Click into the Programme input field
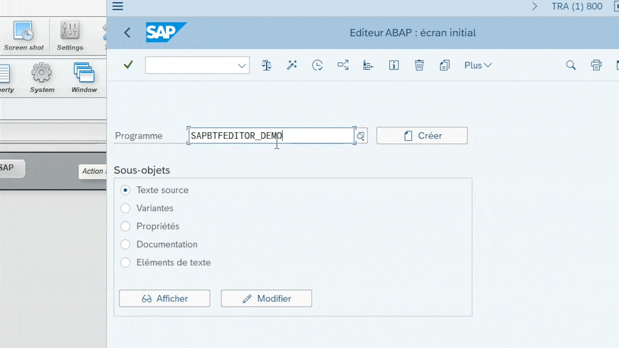This screenshot has height=348, width=619. pos(271,136)
